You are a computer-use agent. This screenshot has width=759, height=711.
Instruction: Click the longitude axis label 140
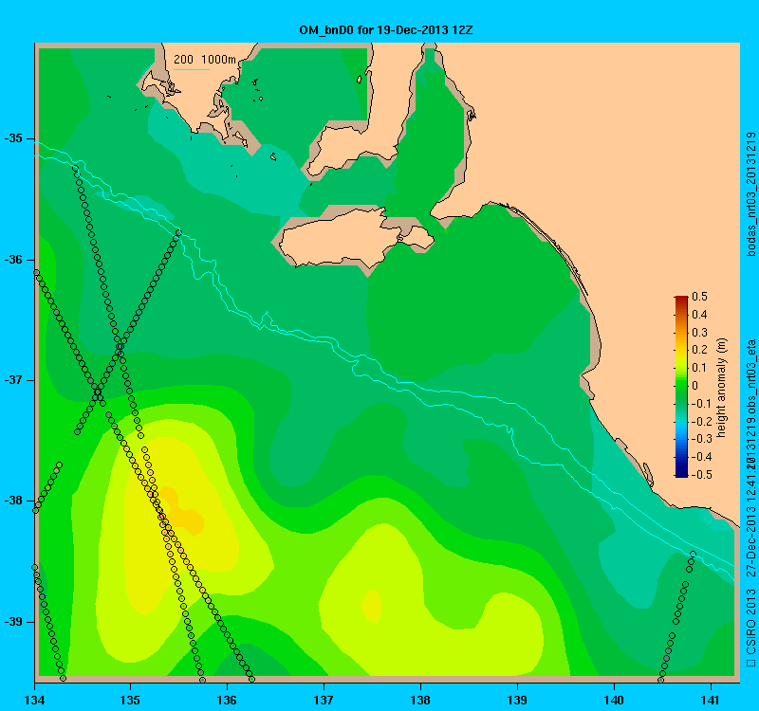click(614, 700)
